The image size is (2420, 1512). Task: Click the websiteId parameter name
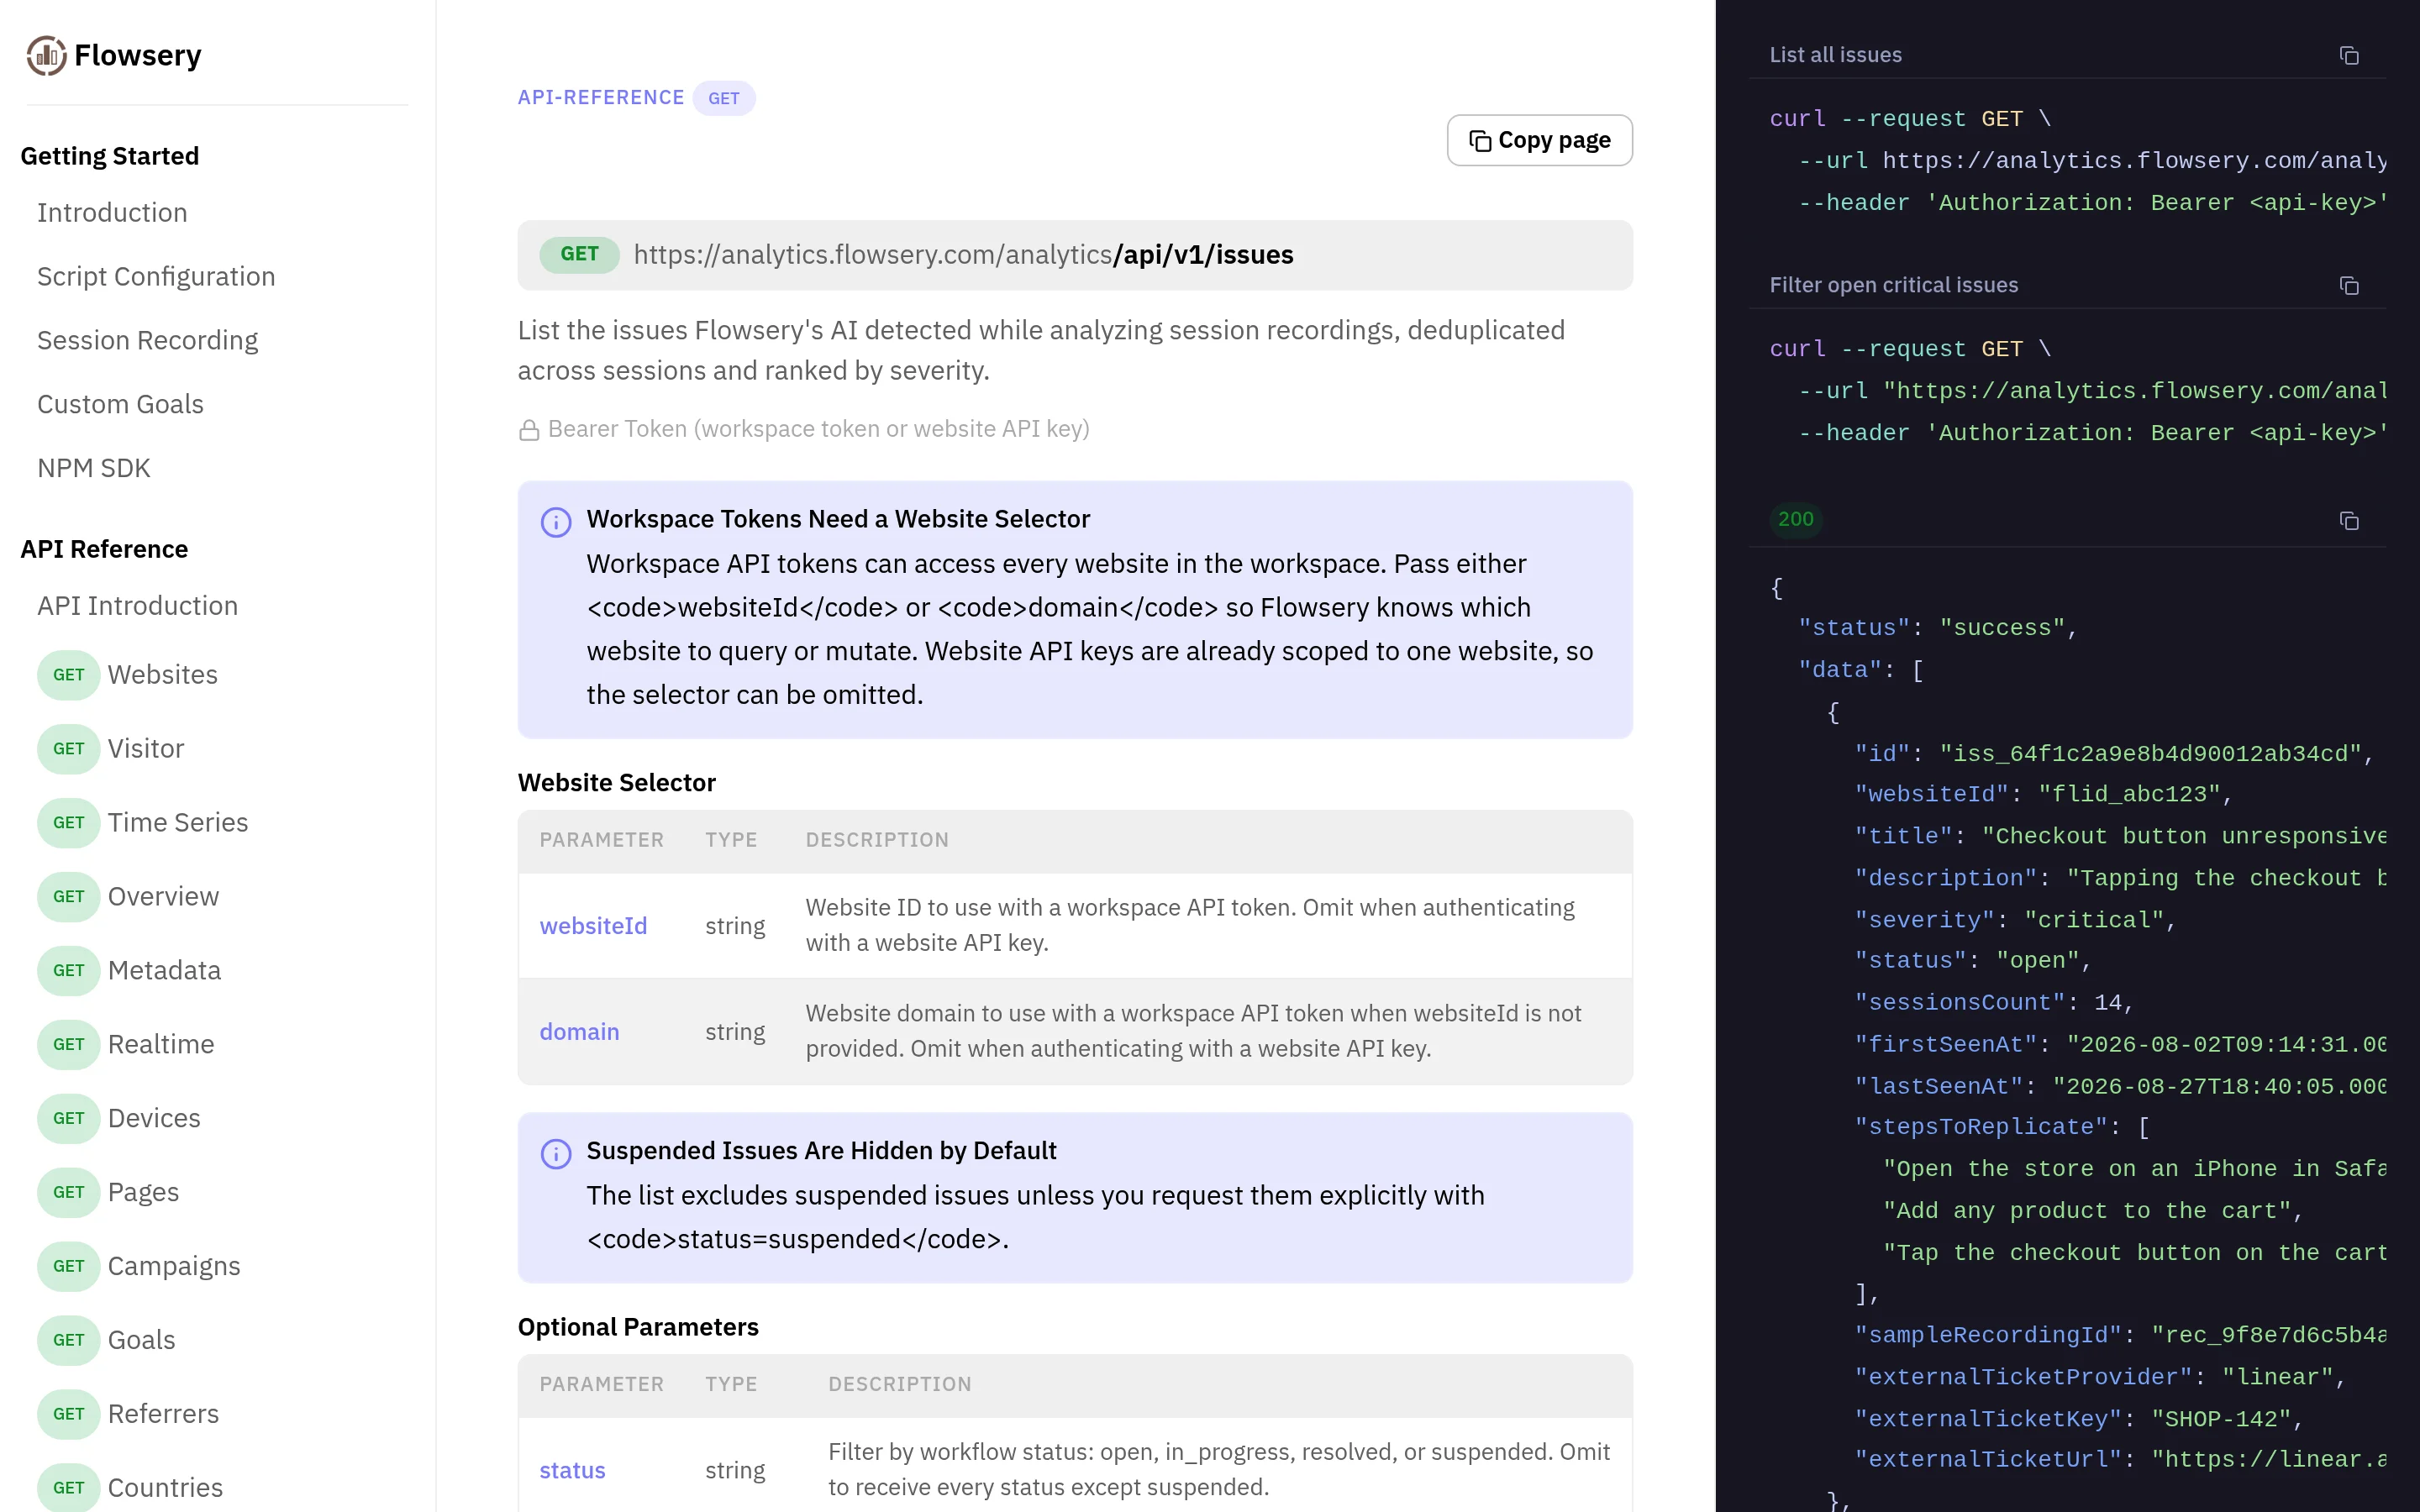(x=593, y=926)
